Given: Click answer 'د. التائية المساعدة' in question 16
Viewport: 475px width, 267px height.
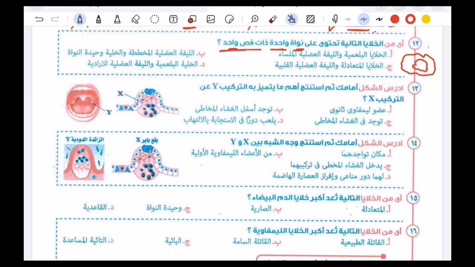Looking at the screenshot, I should 88,240.
